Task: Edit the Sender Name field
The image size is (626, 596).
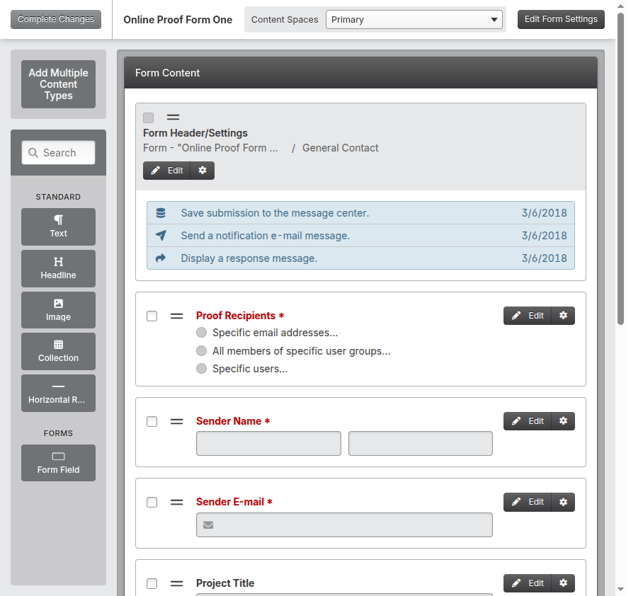Action: 528,421
